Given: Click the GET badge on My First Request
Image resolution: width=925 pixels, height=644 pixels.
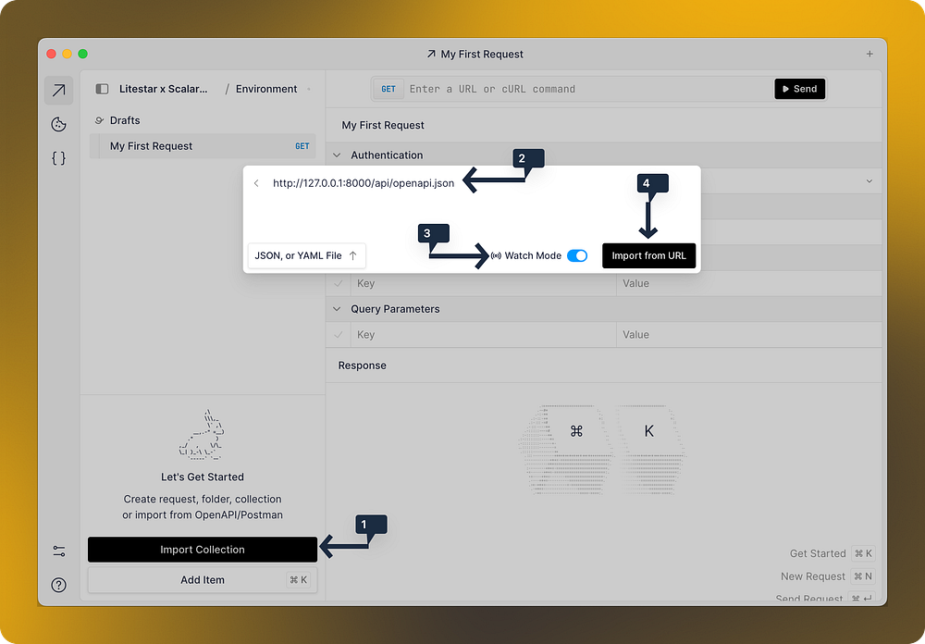Looking at the screenshot, I should coord(302,146).
